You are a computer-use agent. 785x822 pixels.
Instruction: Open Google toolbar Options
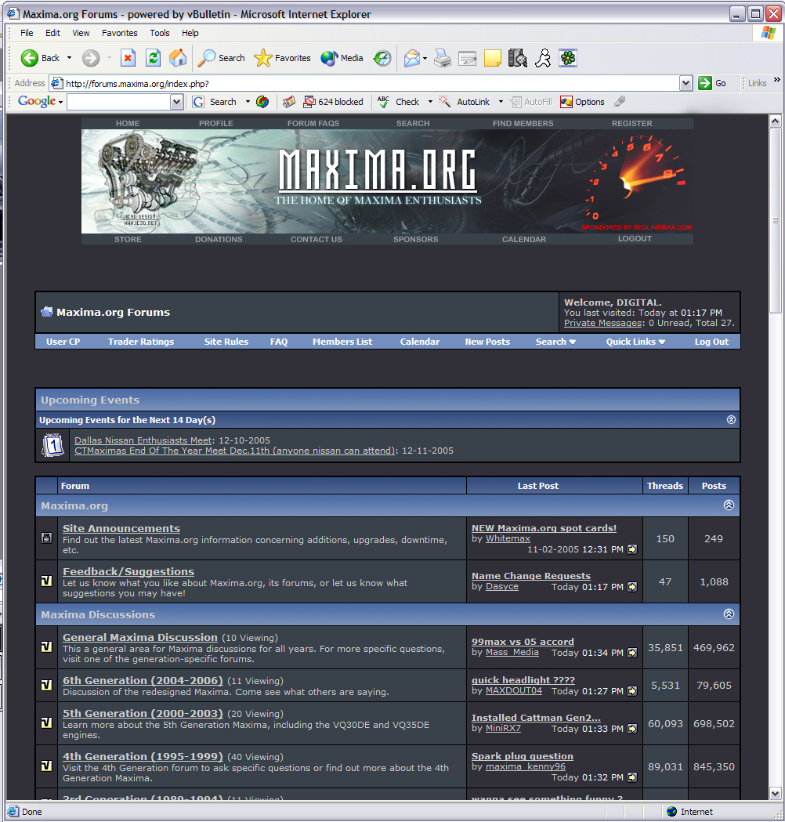pyautogui.click(x=582, y=102)
